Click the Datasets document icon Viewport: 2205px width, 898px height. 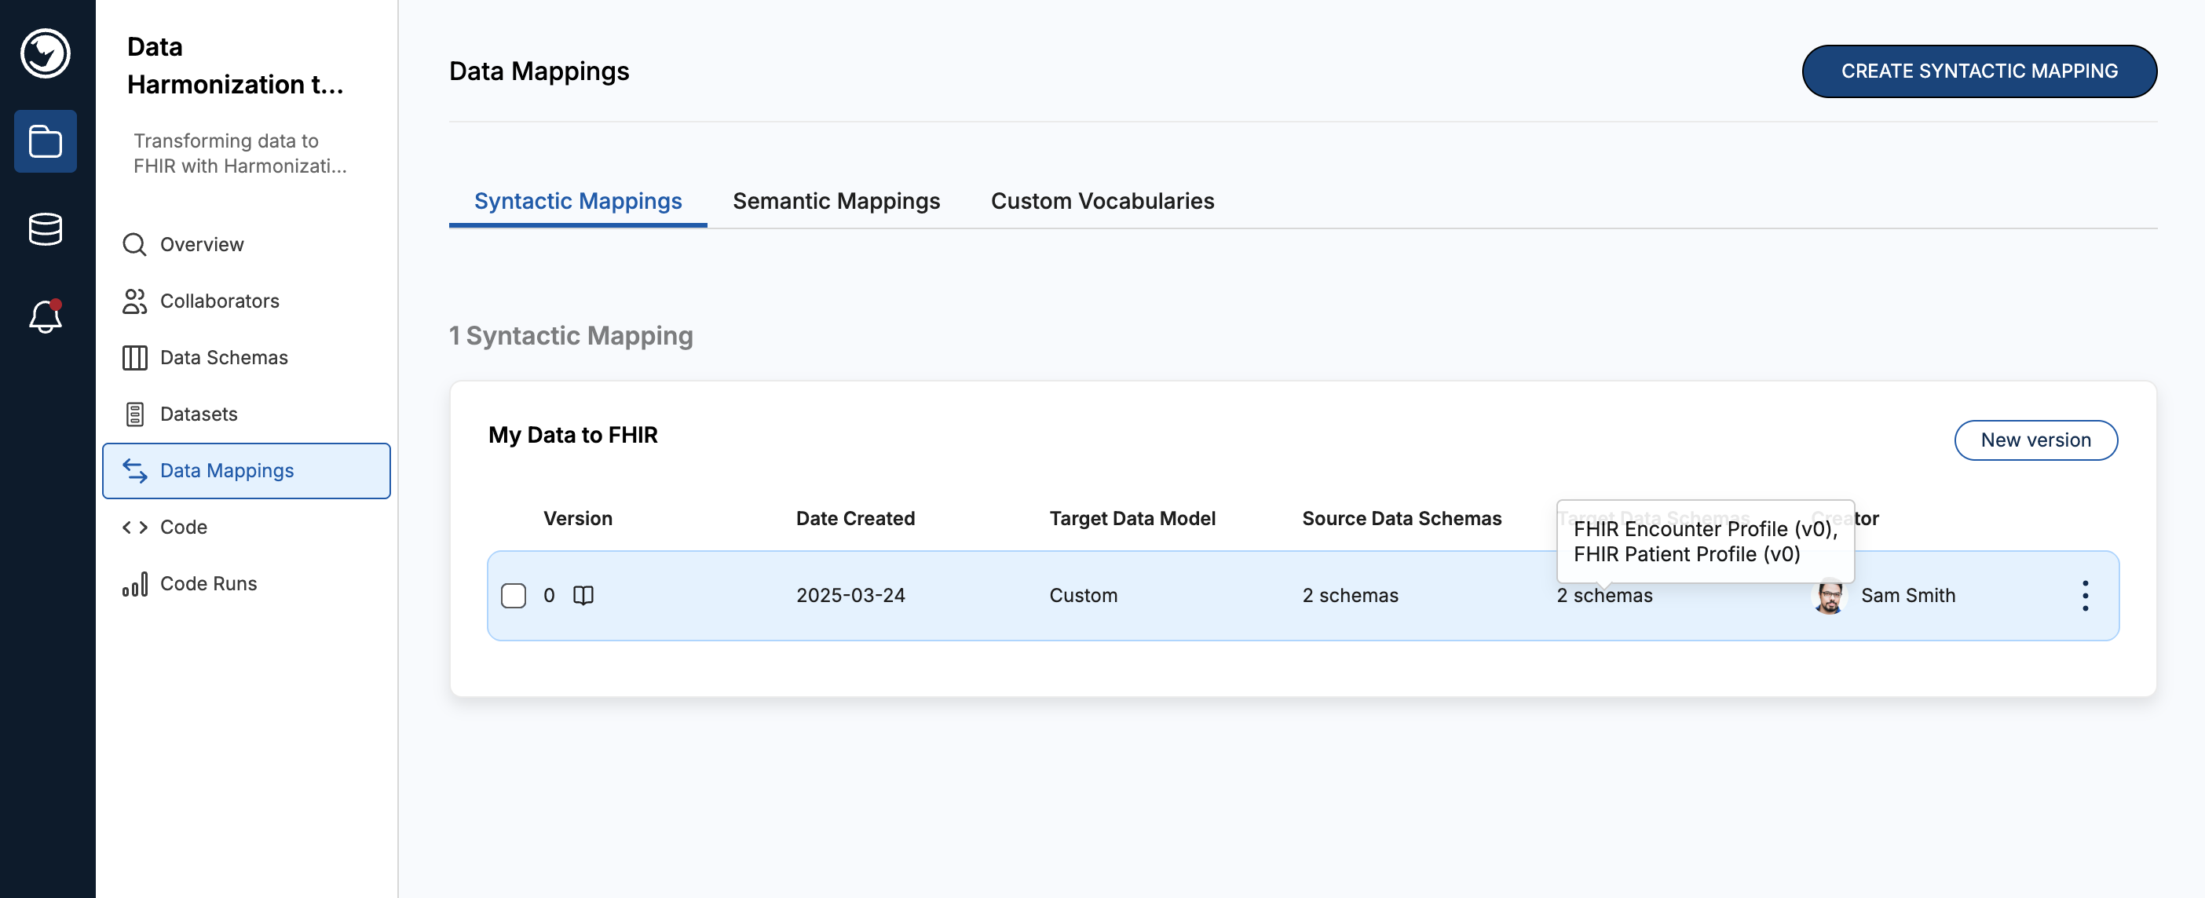click(134, 414)
